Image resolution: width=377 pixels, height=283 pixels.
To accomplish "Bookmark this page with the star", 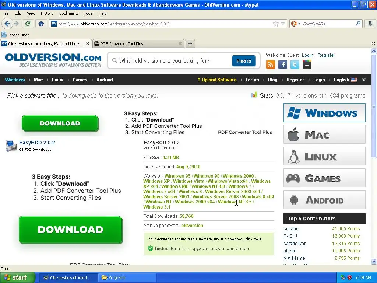I will 275,24.
